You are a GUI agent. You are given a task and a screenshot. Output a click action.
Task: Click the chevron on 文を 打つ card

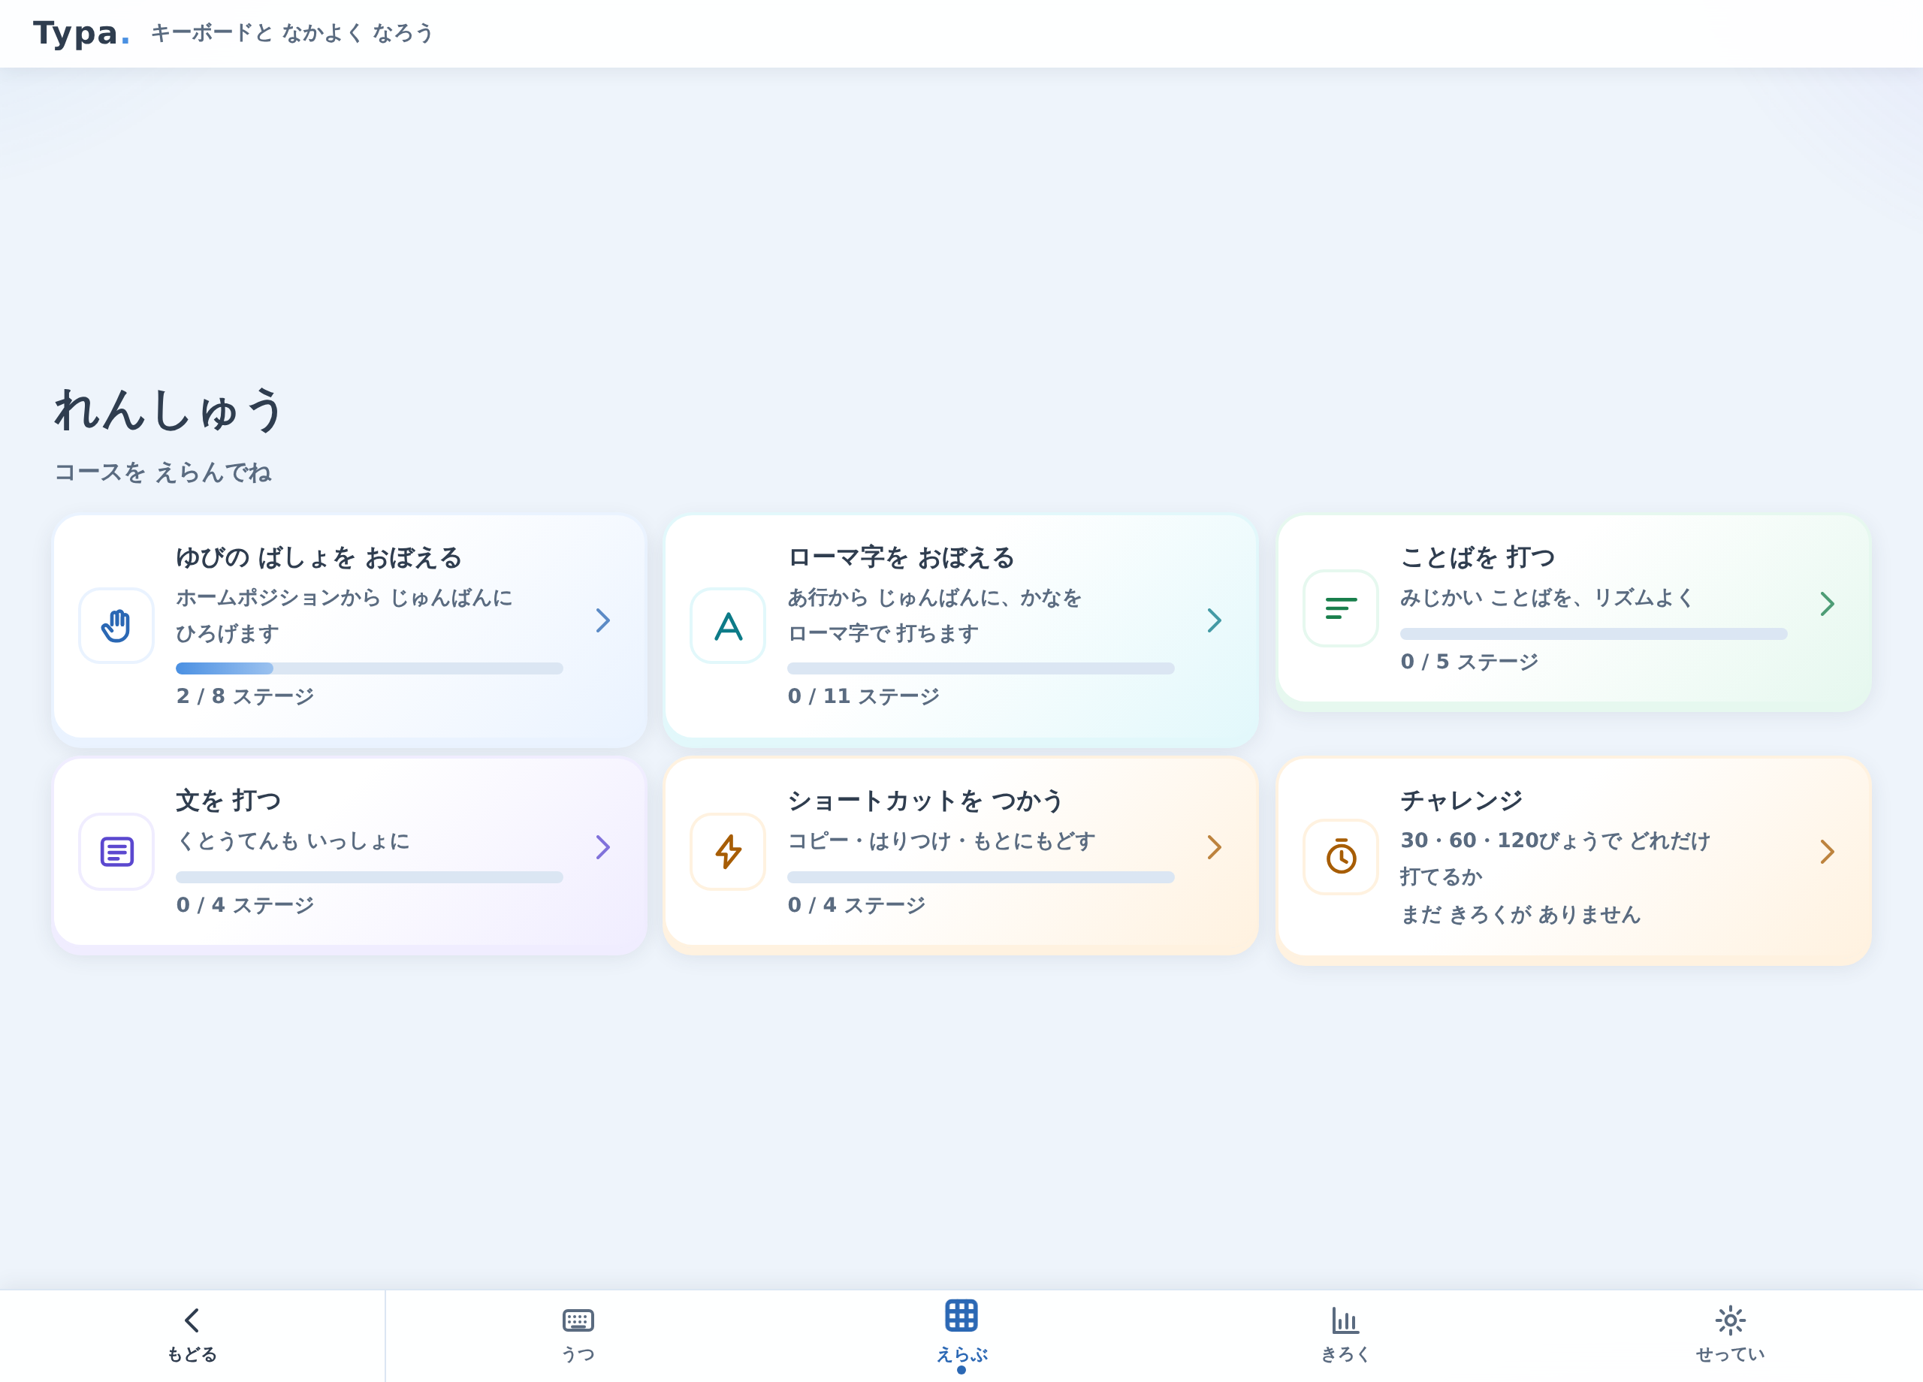[603, 847]
